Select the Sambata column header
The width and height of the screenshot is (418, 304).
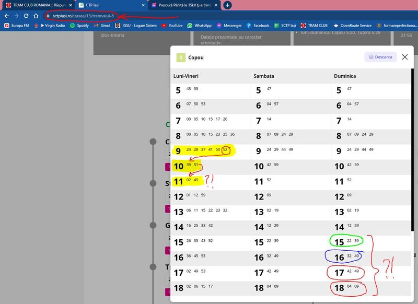[x=264, y=76]
